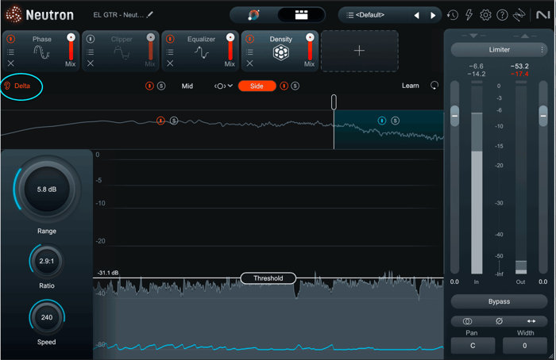Click the Neutron logo
This screenshot has height=360, width=556.
[x=39, y=14]
